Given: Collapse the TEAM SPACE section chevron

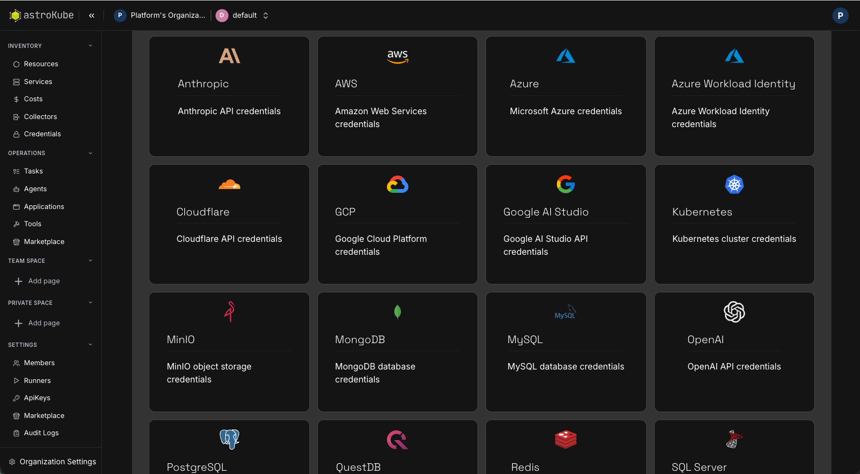Looking at the screenshot, I should tap(91, 261).
